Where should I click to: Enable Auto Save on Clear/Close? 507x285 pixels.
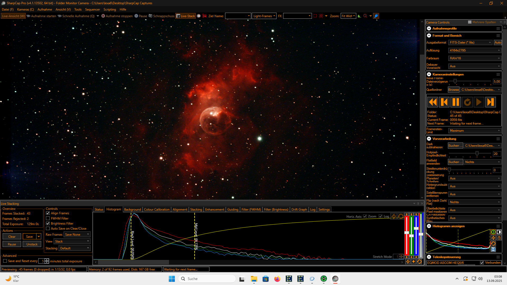[x=48, y=229]
